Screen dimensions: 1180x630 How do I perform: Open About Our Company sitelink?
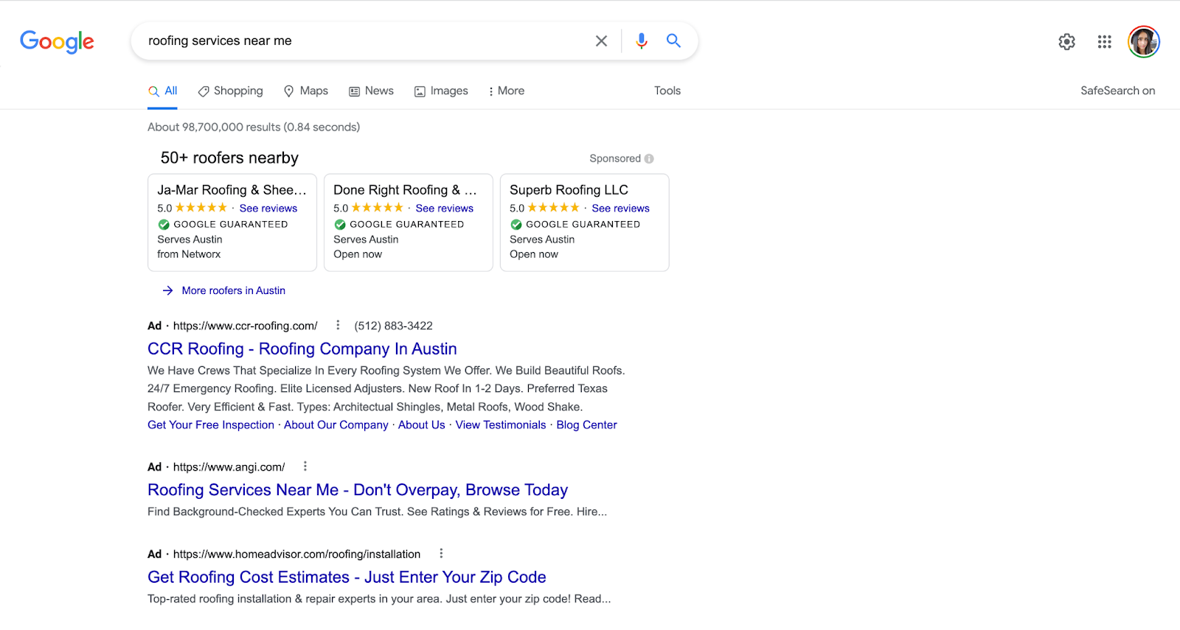336,424
